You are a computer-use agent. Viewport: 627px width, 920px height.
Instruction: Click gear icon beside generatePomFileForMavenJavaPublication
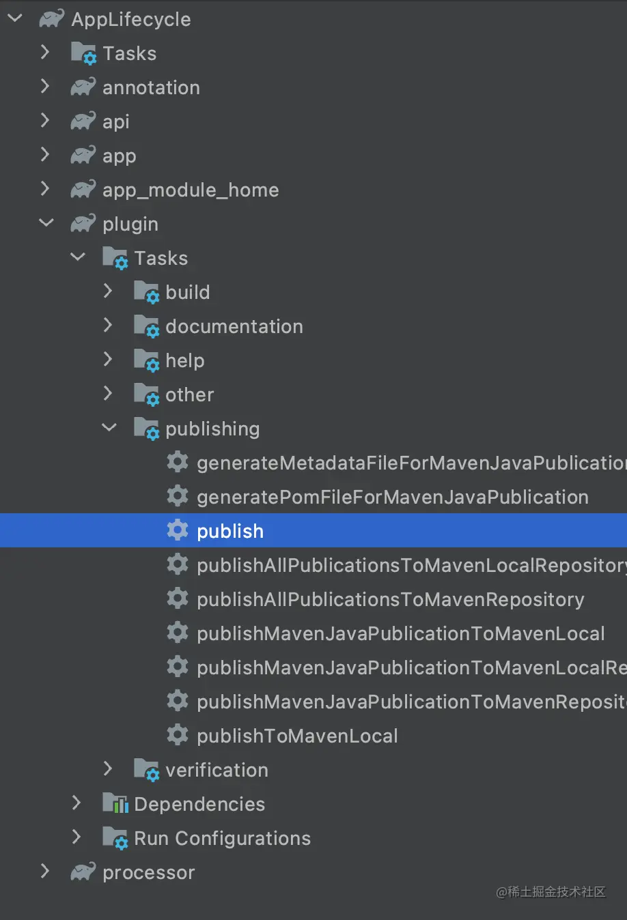178,496
